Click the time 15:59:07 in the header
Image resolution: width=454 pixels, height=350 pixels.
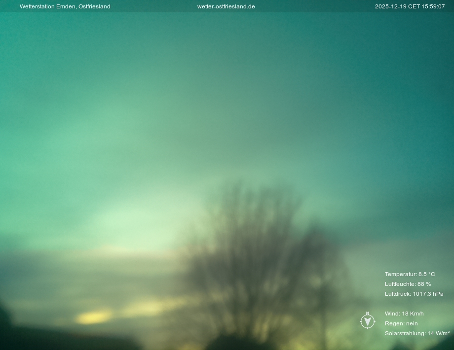point(433,6)
